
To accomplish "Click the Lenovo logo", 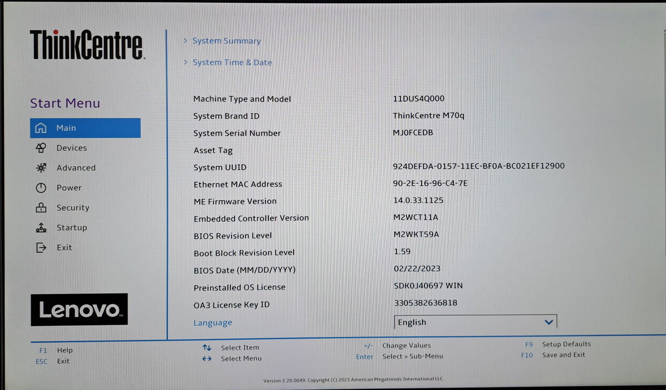I will [x=79, y=309].
